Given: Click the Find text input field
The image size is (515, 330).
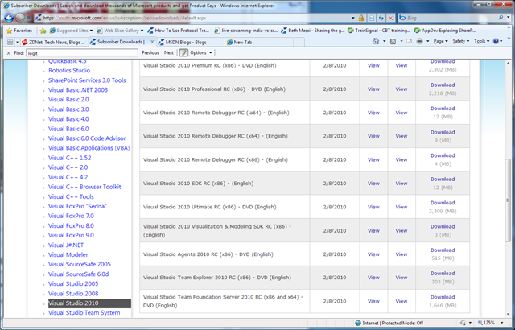Looking at the screenshot, I should click(81, 53).
